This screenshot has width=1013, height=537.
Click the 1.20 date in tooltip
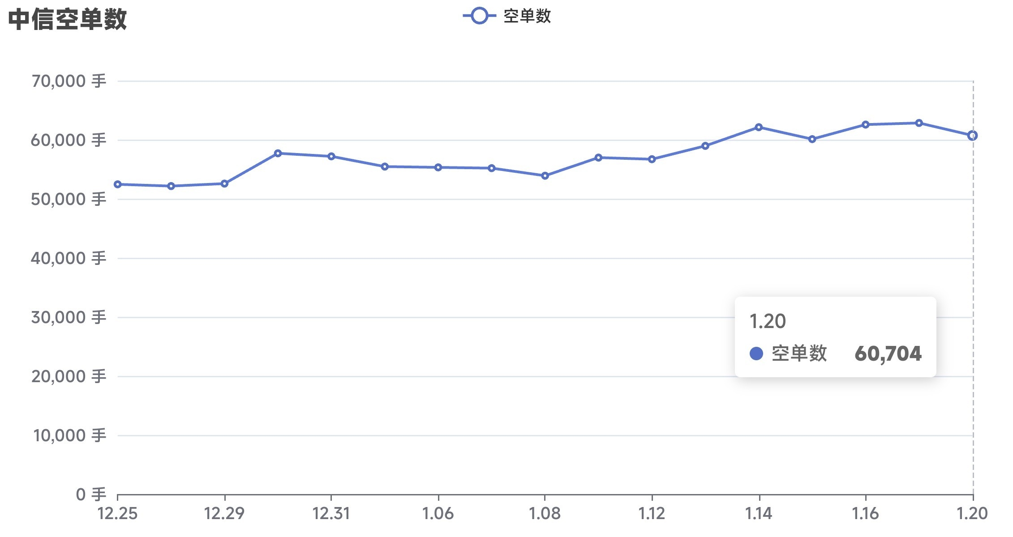pos(768,321)
